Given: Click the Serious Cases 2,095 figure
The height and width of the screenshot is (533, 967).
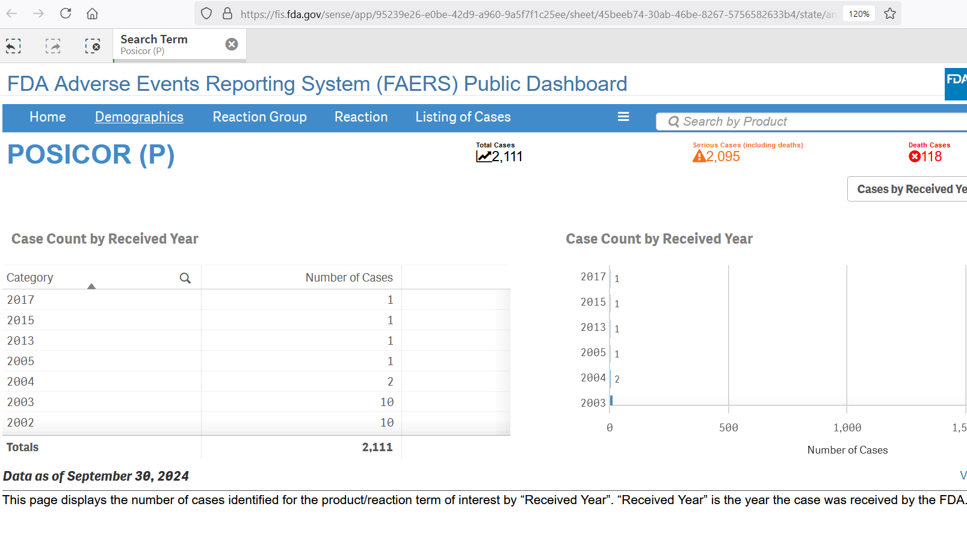Looking at the screenshot, I should coord(723,157).
